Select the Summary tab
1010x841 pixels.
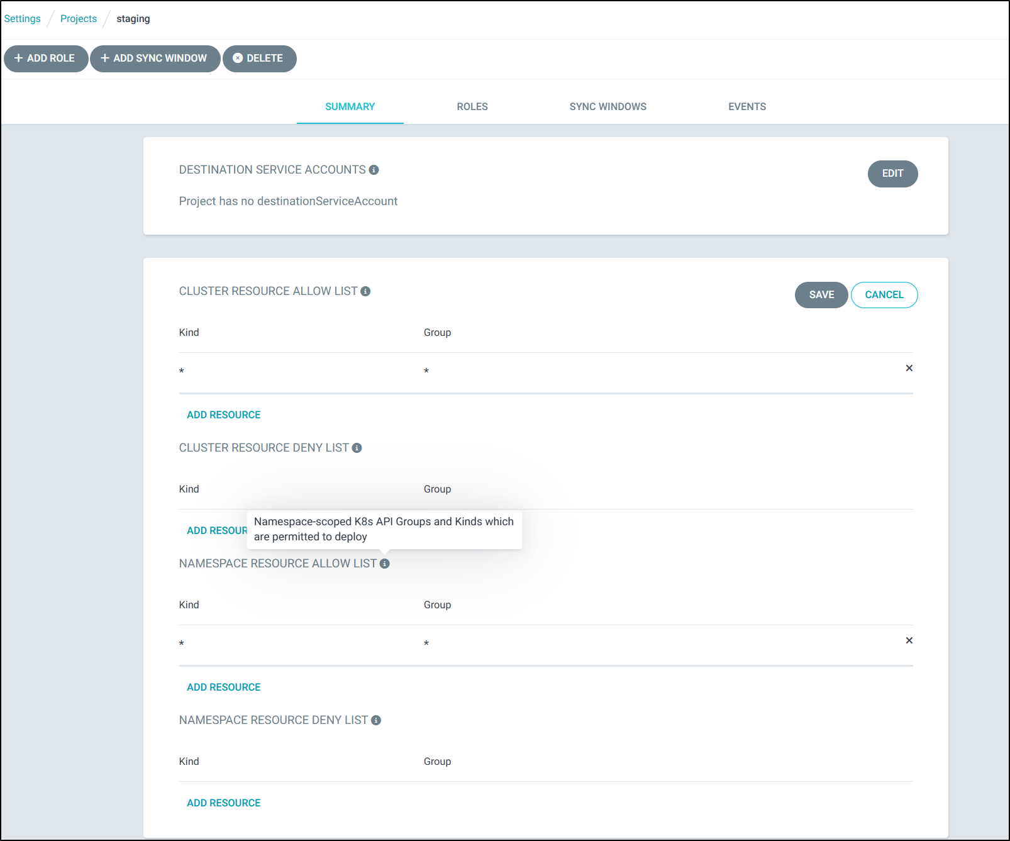[350, 107]
